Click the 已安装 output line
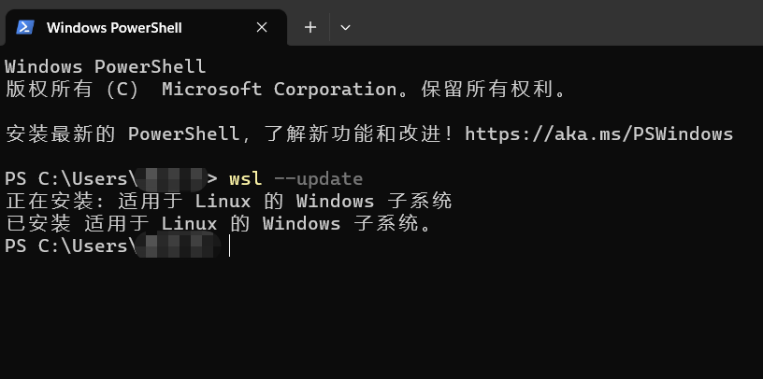763x379 pixels. [x=219, y=223]
